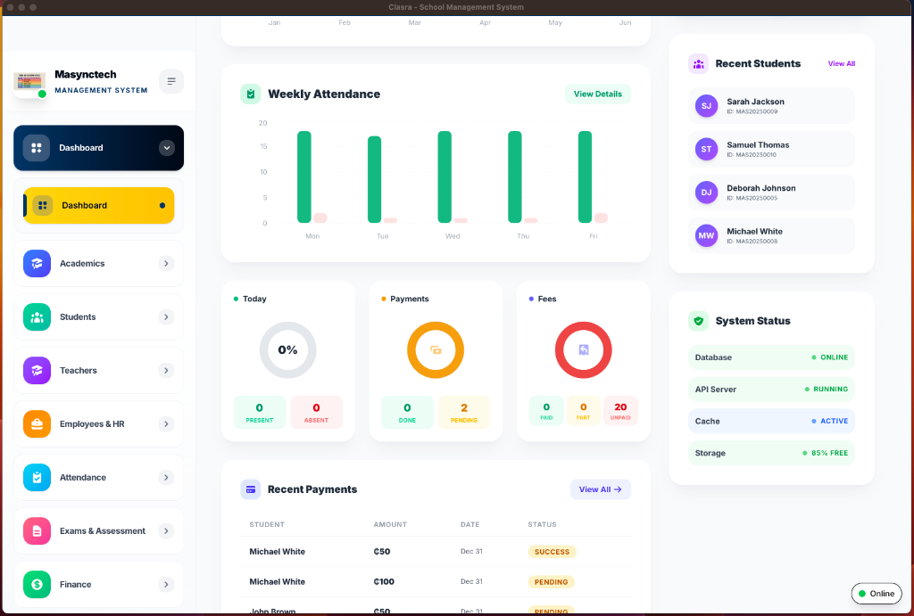The width and height of the screenshot is (914, 616).
Task: Click Sarah Jackson's avatar in Recent Students
Action: point(705,106)
